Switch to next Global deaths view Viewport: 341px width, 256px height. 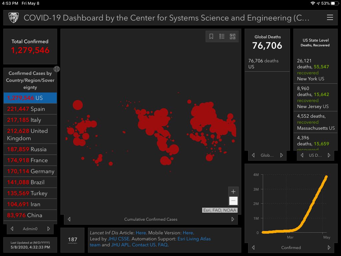(281, 155)
